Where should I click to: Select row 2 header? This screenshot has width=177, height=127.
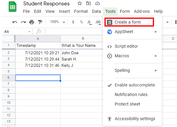point(8,52)
